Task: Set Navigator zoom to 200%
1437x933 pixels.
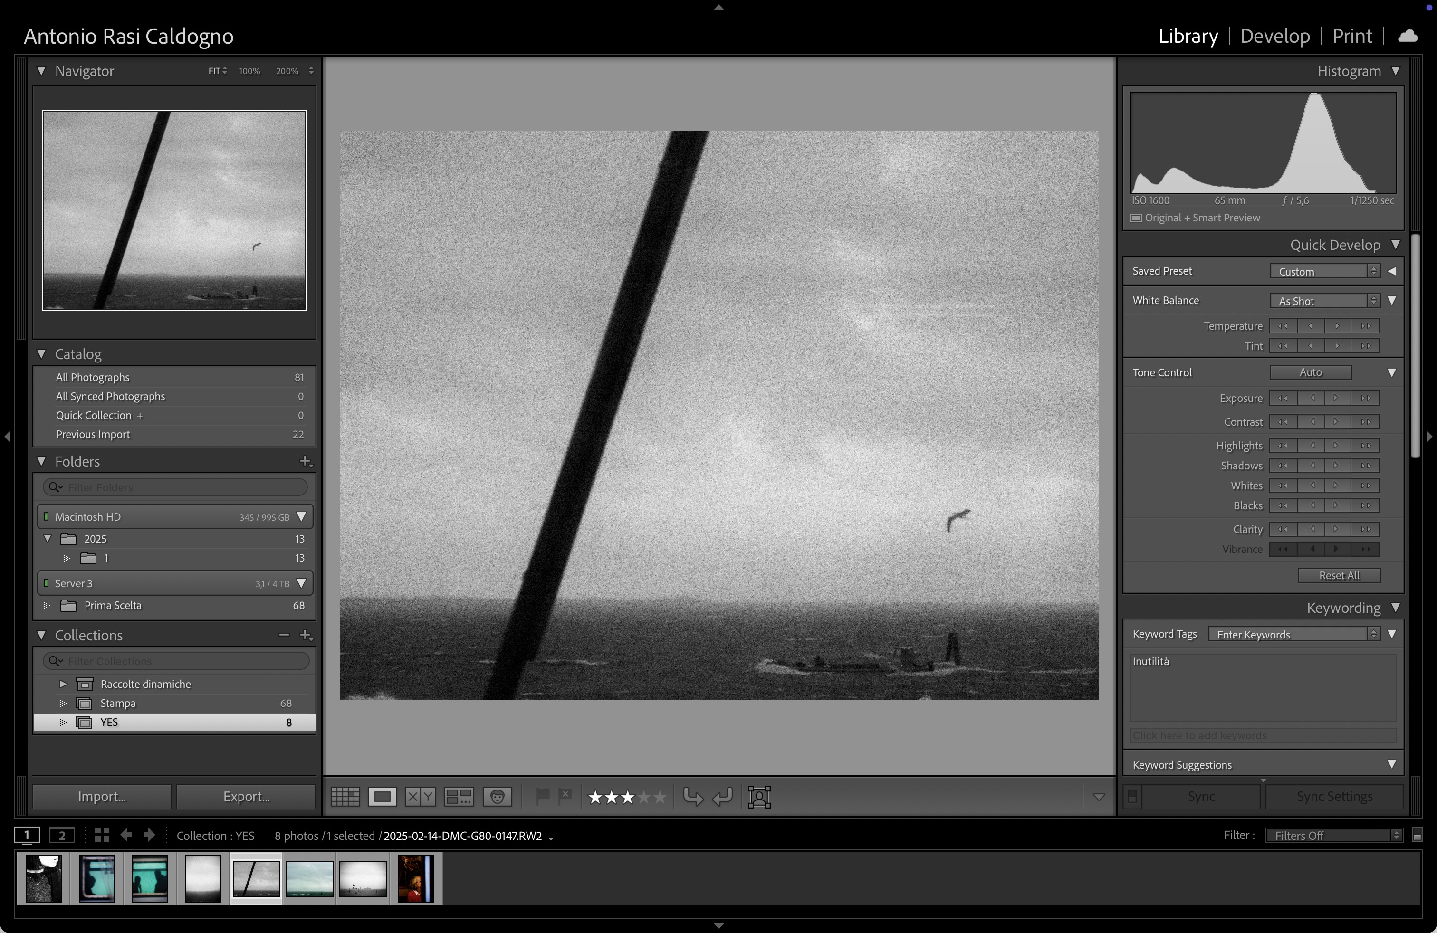Action: (287, 71)
